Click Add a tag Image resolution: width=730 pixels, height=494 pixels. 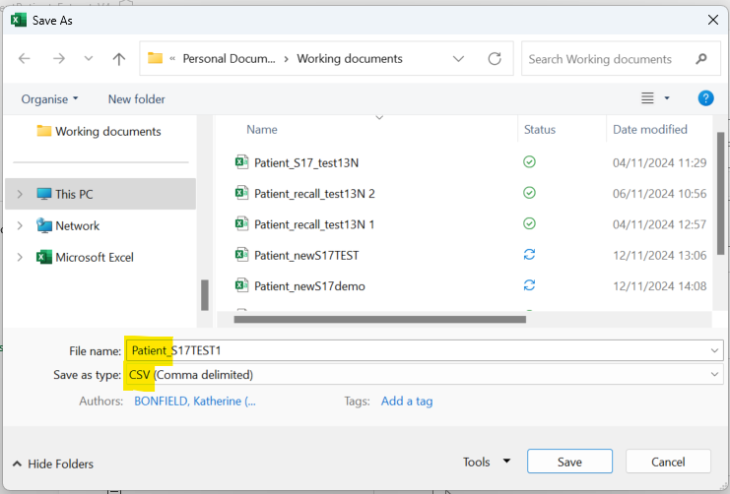pos(407,401)
